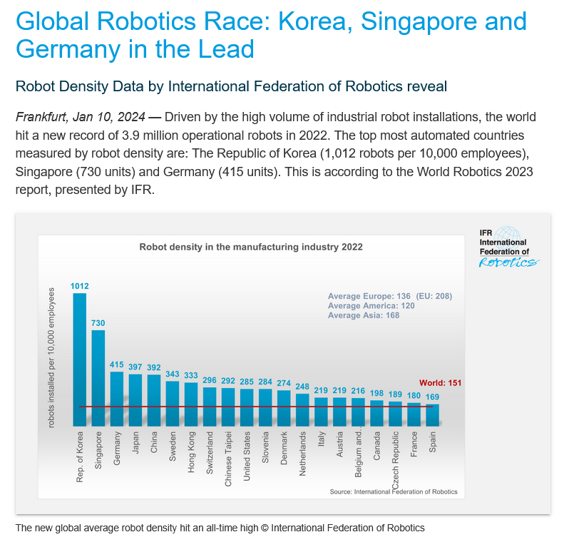Click the "Average America: 120" line
The width and height of the screenshot is (564, 542).
point(371,306)
